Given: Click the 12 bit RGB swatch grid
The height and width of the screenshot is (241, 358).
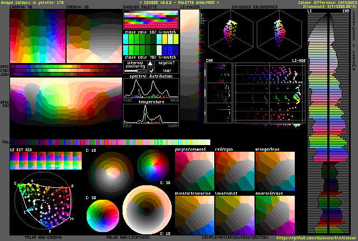Looking at the screenshot, I should click(45, 161).
